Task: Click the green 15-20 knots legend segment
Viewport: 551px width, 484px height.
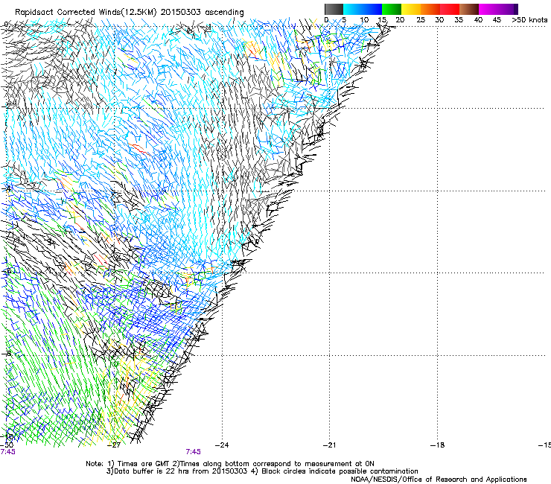Action: coord(392,9)
